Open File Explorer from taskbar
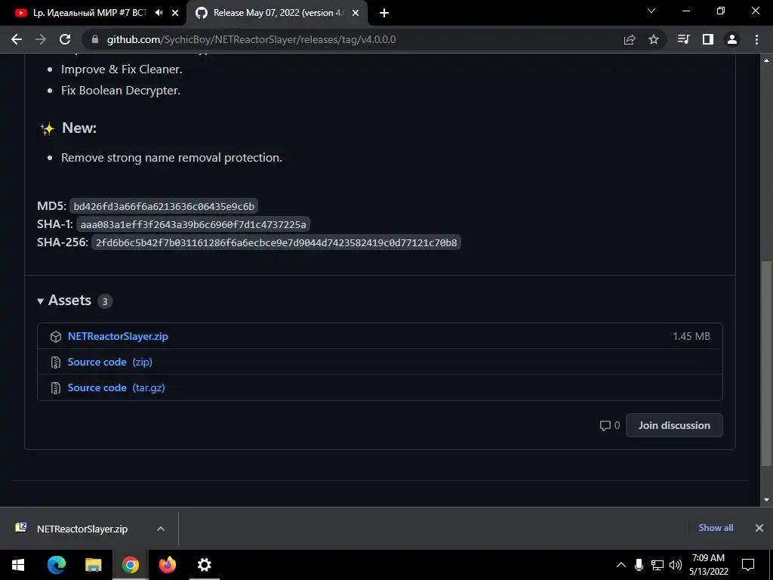The height and width of the screenshot is (580, 773). tap(93, 565)
